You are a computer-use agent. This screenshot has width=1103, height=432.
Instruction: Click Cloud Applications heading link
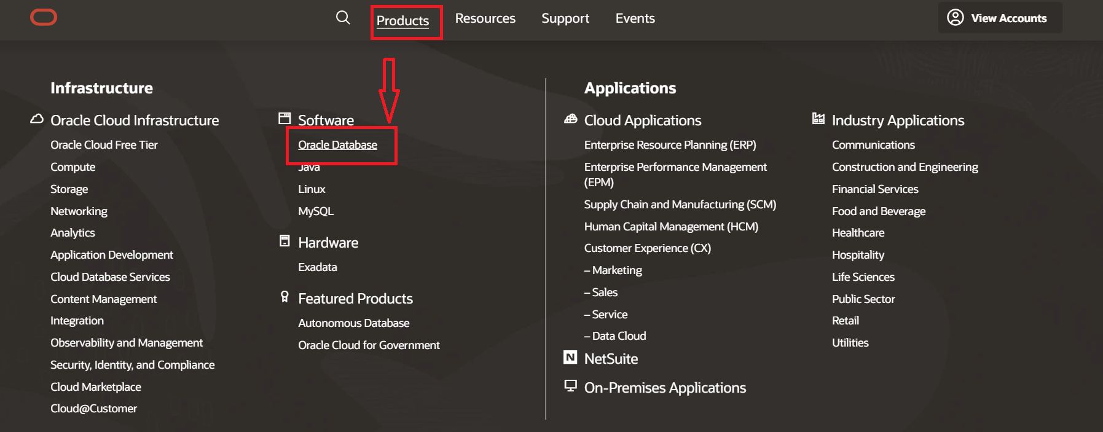(643, 120)
